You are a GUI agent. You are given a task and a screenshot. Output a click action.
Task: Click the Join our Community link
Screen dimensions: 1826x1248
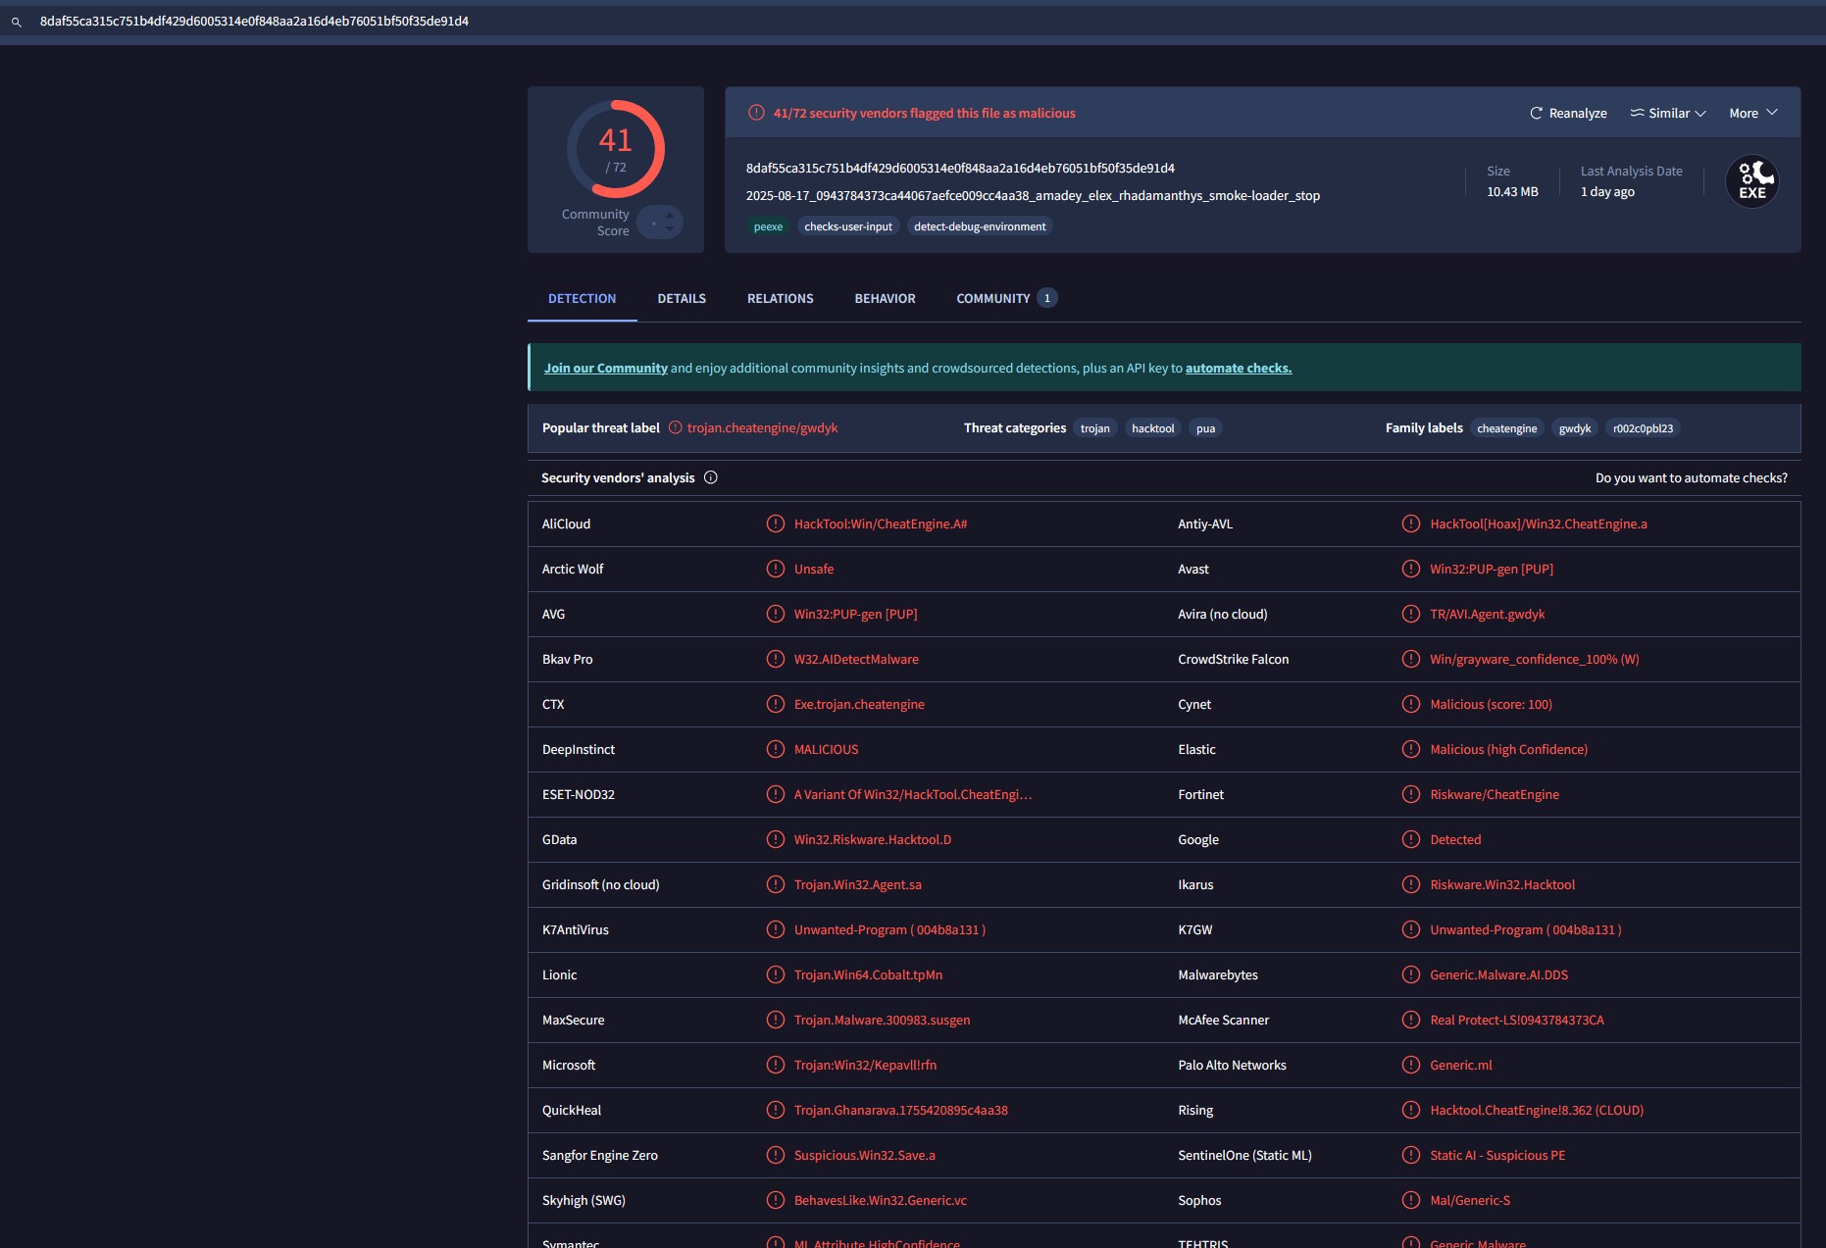click(605, 369)
